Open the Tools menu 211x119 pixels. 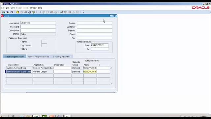pos(26,8)
